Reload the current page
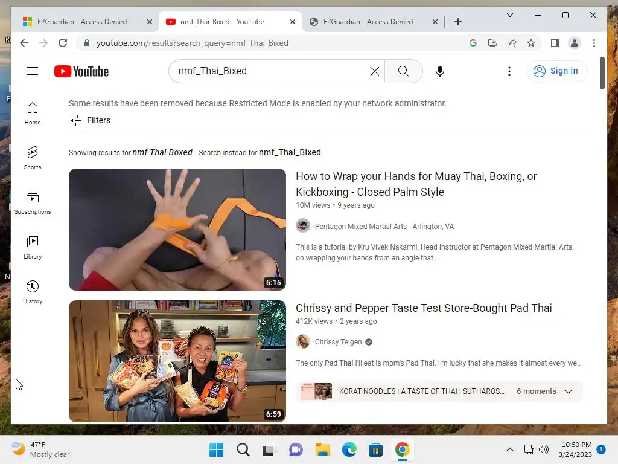 pos(63,43)
